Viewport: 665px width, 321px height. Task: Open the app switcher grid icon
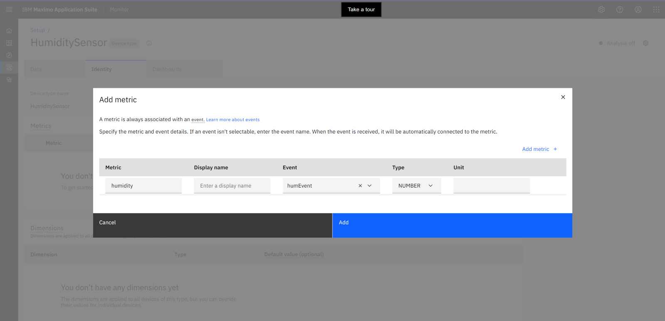pyautogui.click(x=656, y=10)
